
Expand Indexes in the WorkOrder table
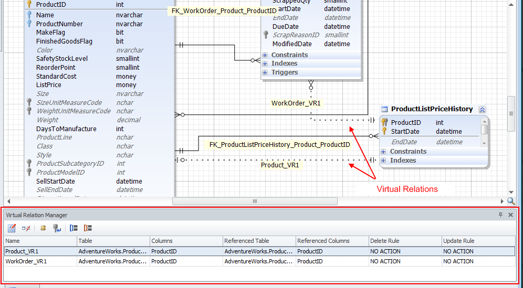click(265, 63)
